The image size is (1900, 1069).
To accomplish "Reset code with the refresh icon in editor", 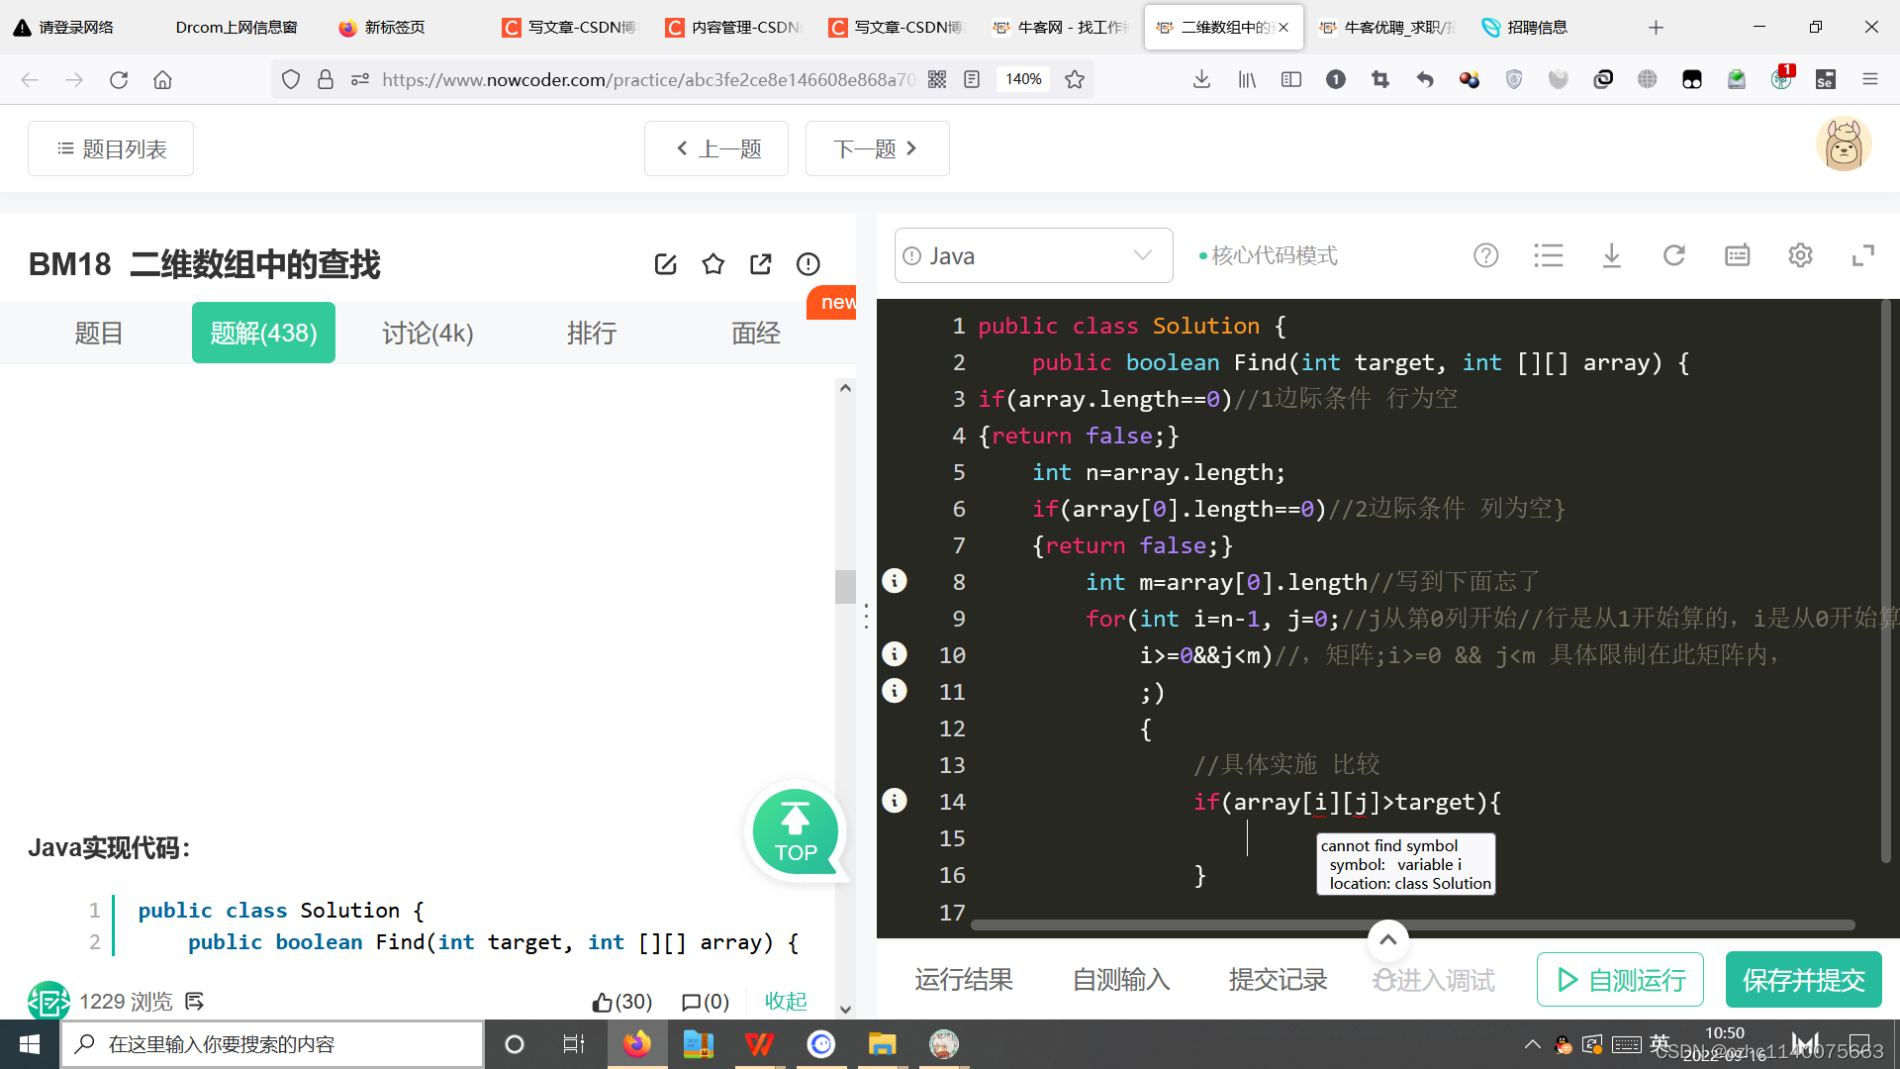I will [1673, 256].
